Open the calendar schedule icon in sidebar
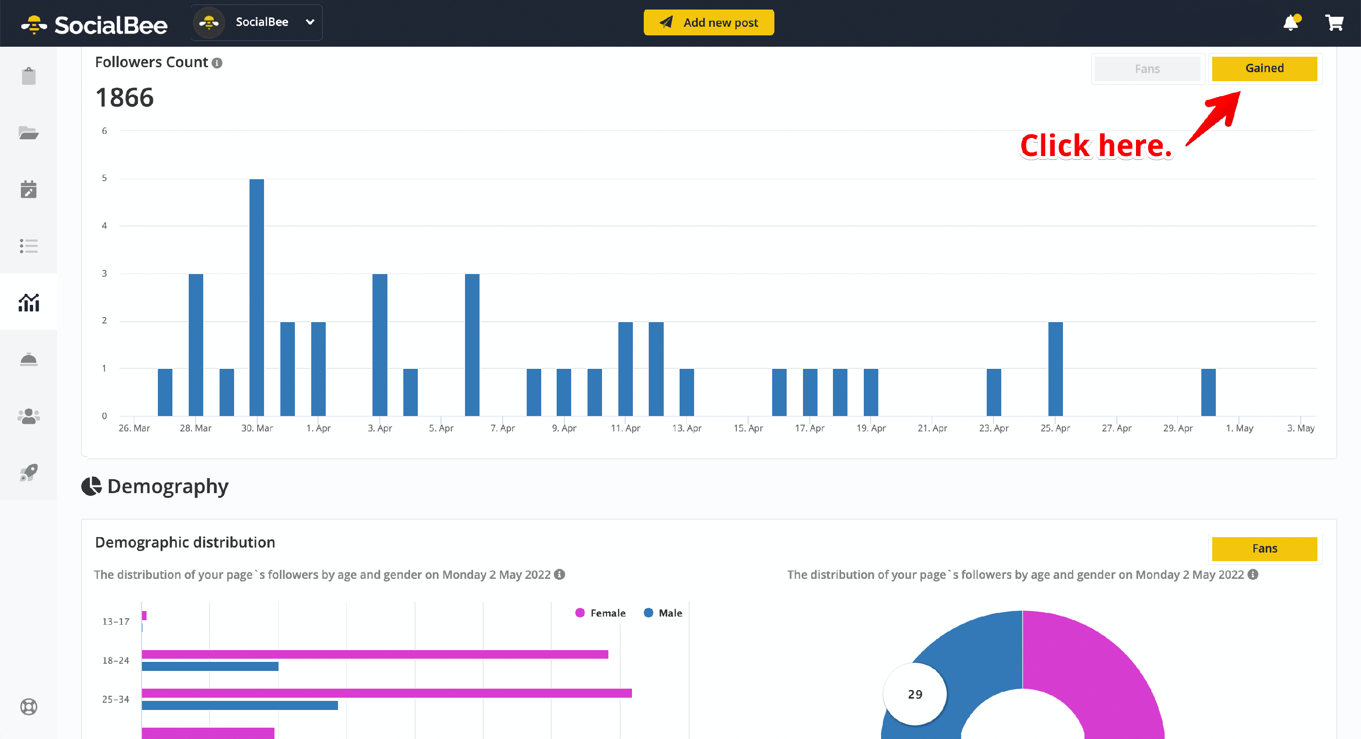This screenshot has height=739, width=1361. pos(29,189)
